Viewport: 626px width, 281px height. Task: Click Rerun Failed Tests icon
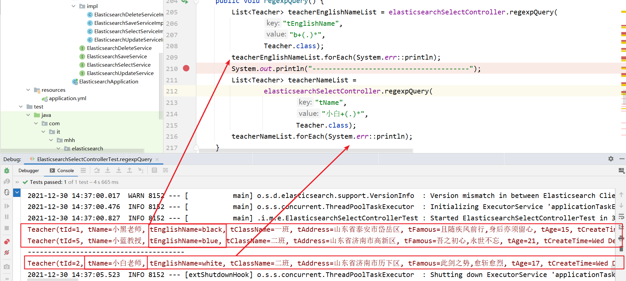[7, 182]
